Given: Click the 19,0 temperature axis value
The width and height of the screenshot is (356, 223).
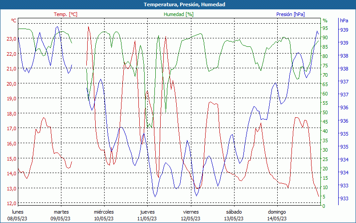Looking at the screenshot, I should click(x=12, y=99).
